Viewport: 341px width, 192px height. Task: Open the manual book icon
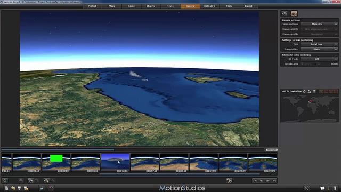coord(322,188)
